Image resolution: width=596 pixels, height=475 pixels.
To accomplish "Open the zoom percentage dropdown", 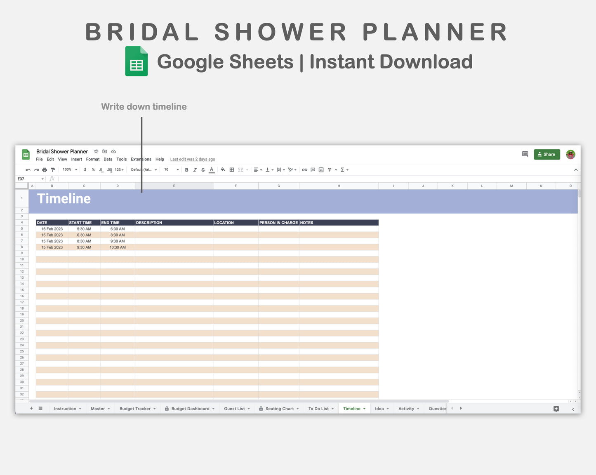I will pyautogui.click(x=68, y=169).
